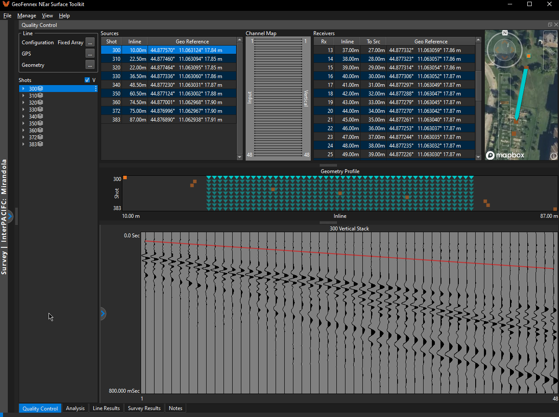This screenshot has width=559, height=417.
Task: Expand shot 383 in the Shots tree
Action: (x=23, y=144)
